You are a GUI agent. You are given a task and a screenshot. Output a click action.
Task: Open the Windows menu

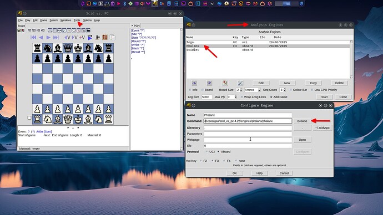(x=65, y=21)
